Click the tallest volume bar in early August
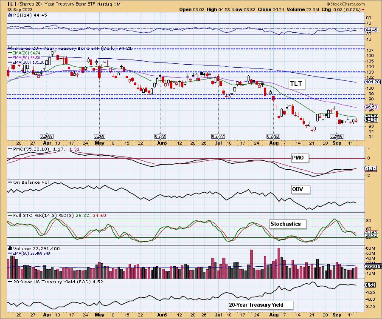The image size is (382, 319). point(279,264)
